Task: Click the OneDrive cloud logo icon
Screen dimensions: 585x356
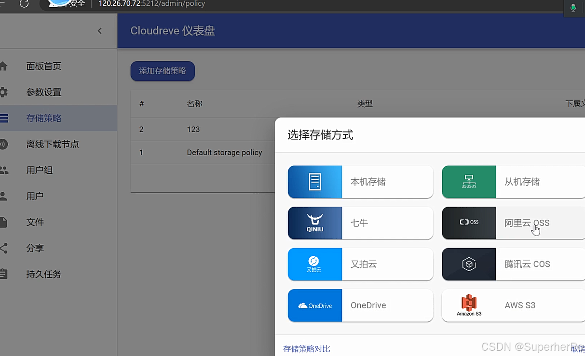Action: tap(315, 305)
